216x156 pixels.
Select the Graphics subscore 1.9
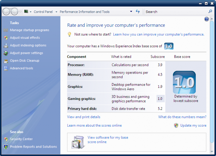(160, 86)
